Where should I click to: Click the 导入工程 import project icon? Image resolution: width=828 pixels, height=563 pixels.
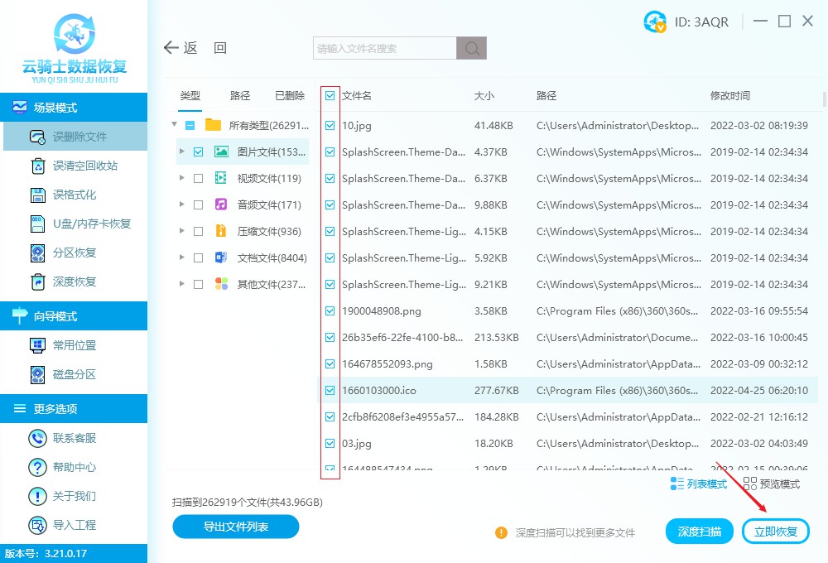pos(37,526)
